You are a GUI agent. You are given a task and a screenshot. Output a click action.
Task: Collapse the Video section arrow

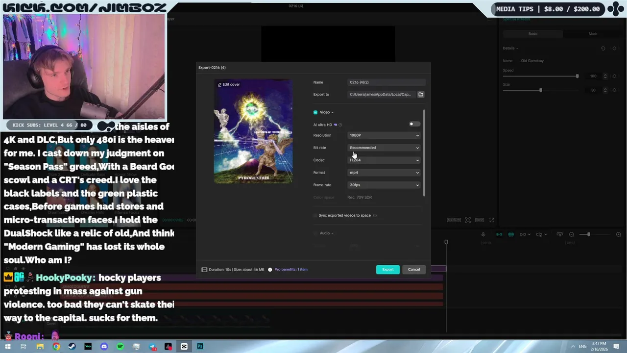click(x=332, y=112)
